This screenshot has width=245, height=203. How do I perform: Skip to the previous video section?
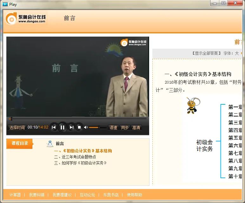tap(54, 127)
